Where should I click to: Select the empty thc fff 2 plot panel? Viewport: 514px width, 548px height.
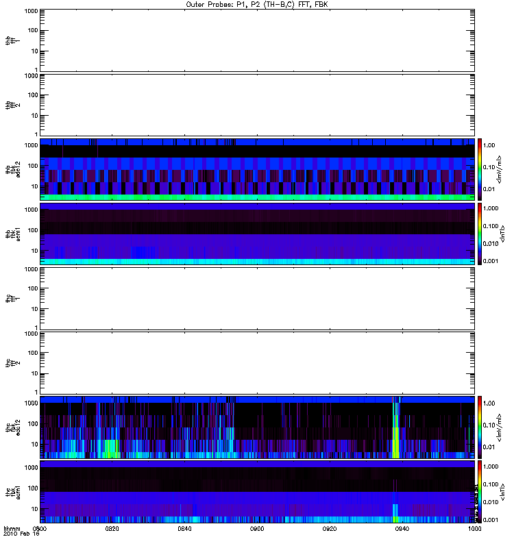(x=257, y=363)
